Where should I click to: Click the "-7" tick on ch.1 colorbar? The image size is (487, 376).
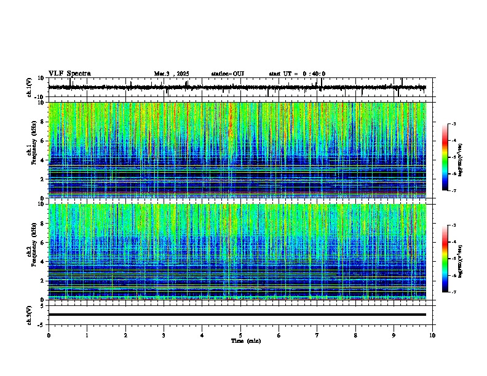tap(454, 190)
